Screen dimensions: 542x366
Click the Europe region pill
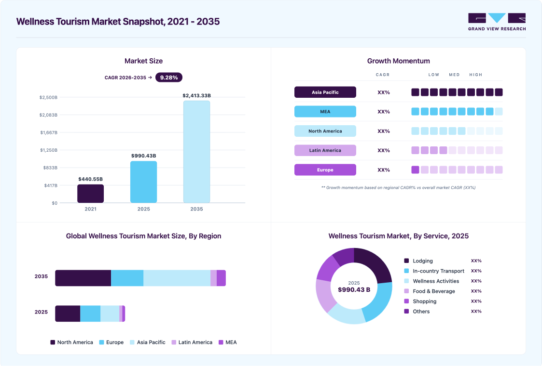tap(325, 170)
